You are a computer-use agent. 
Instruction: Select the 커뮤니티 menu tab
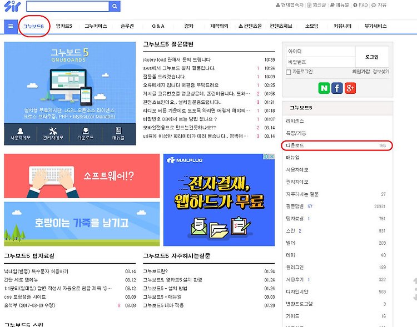pyautogui.click(x=342, y=26)
